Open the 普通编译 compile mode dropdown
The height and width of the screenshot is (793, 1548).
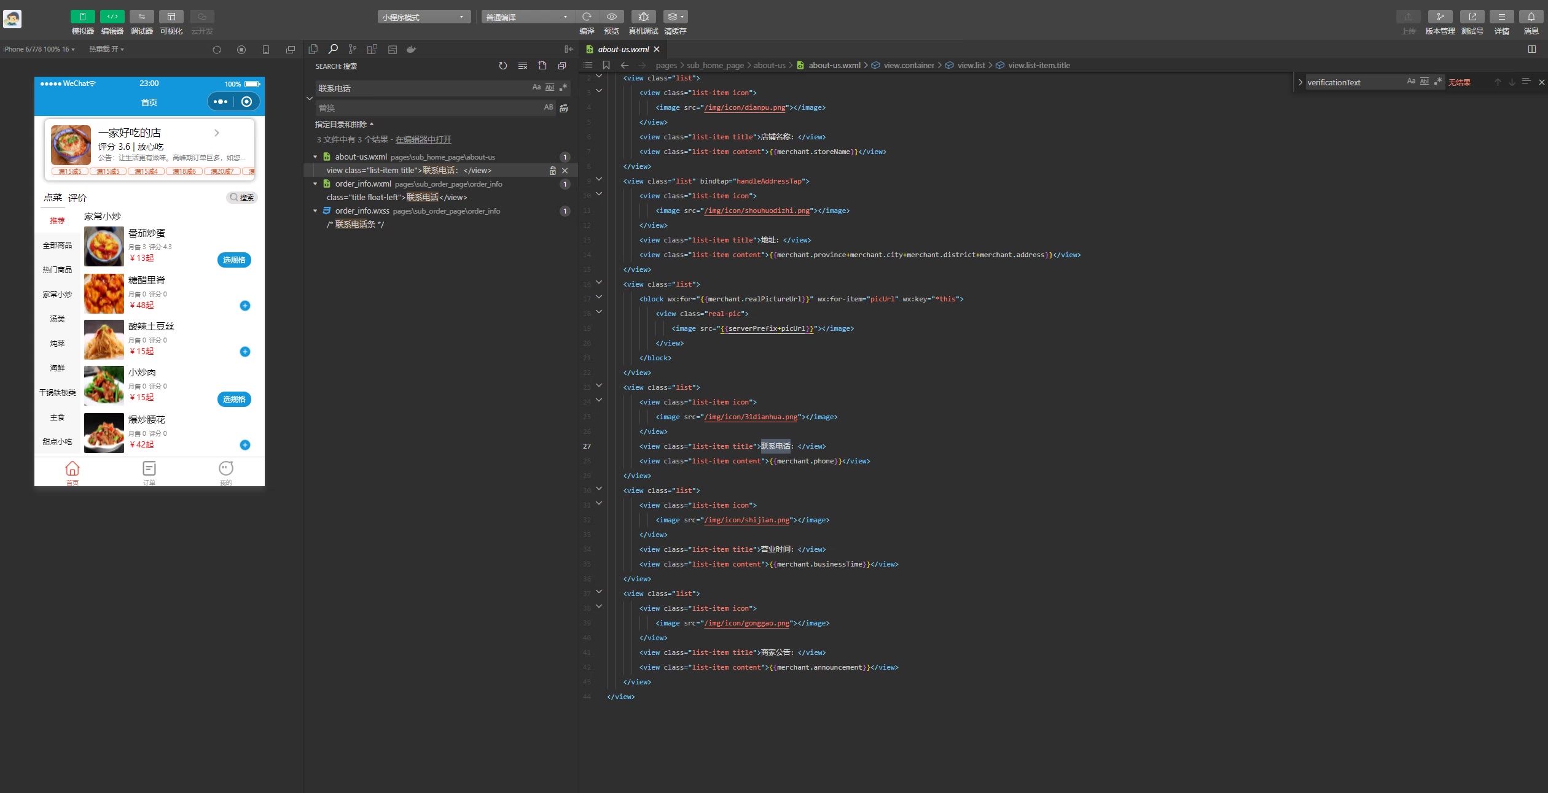tap(527, 17)
